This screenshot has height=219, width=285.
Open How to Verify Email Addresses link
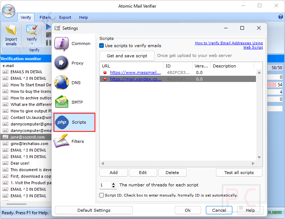[229, 45]
